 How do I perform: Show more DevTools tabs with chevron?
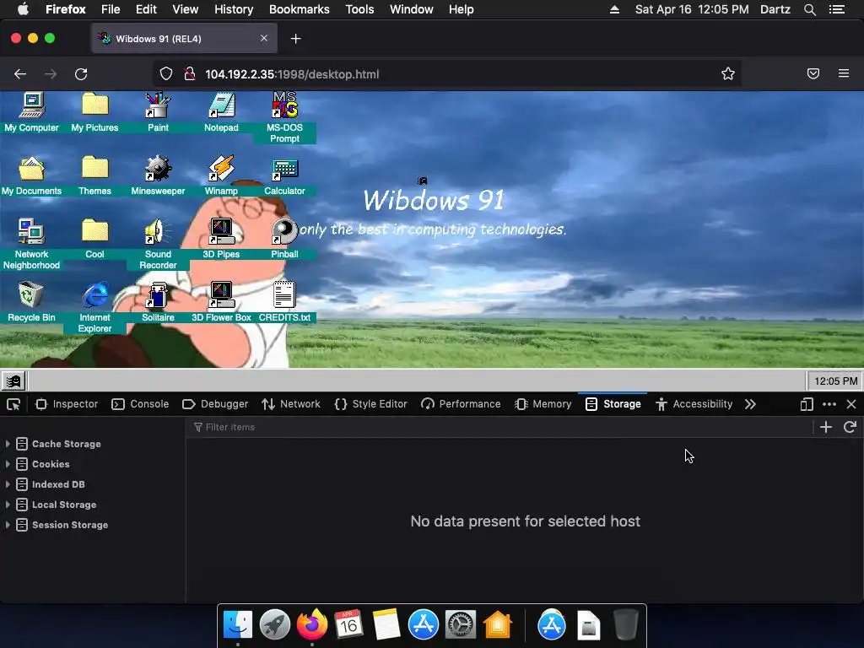coord(750,404)
